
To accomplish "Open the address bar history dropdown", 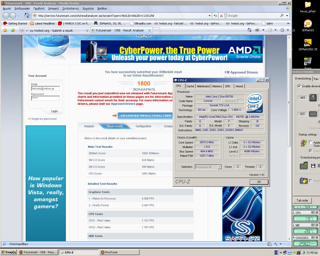I will click(x=209, y=15).
